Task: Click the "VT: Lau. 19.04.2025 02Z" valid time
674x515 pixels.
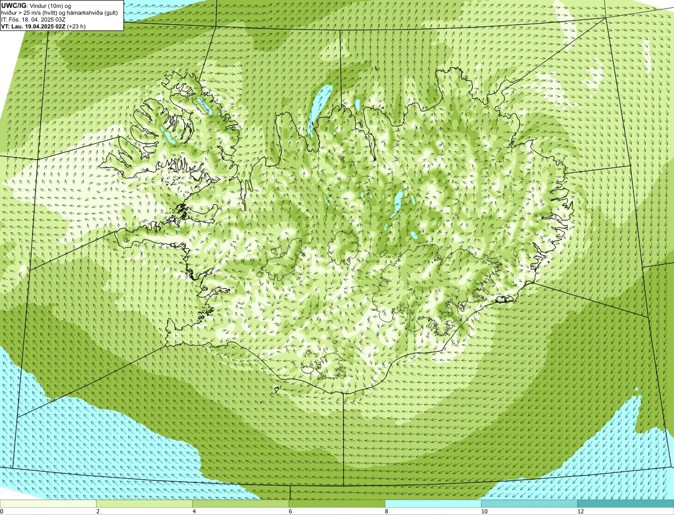Action: point(33,26)
